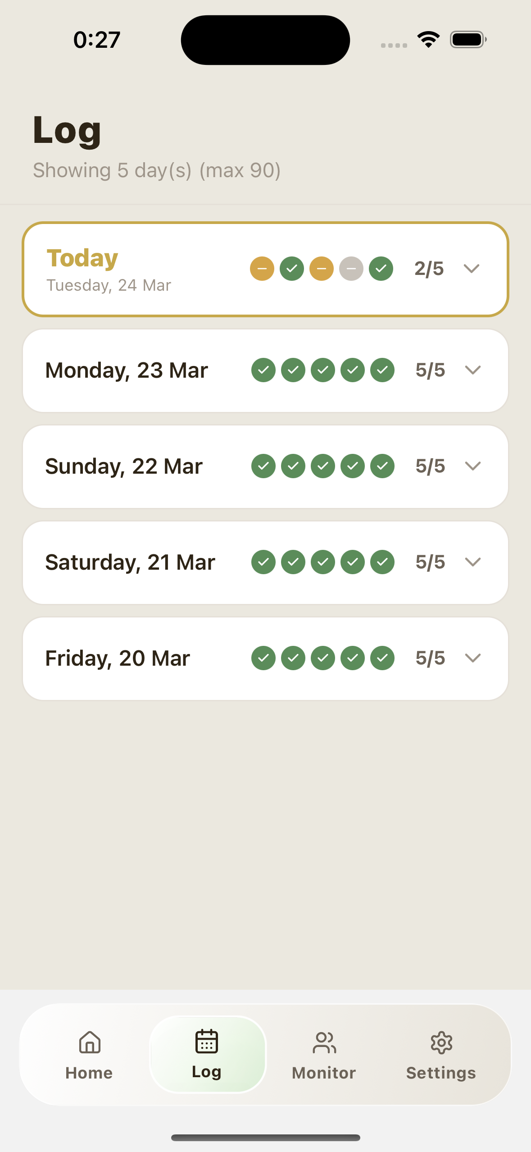This screenshot has width=531, height=1152.
Task: Toggle Today's last green check circle
Action: pyautogui.click(x=381, y=269)
